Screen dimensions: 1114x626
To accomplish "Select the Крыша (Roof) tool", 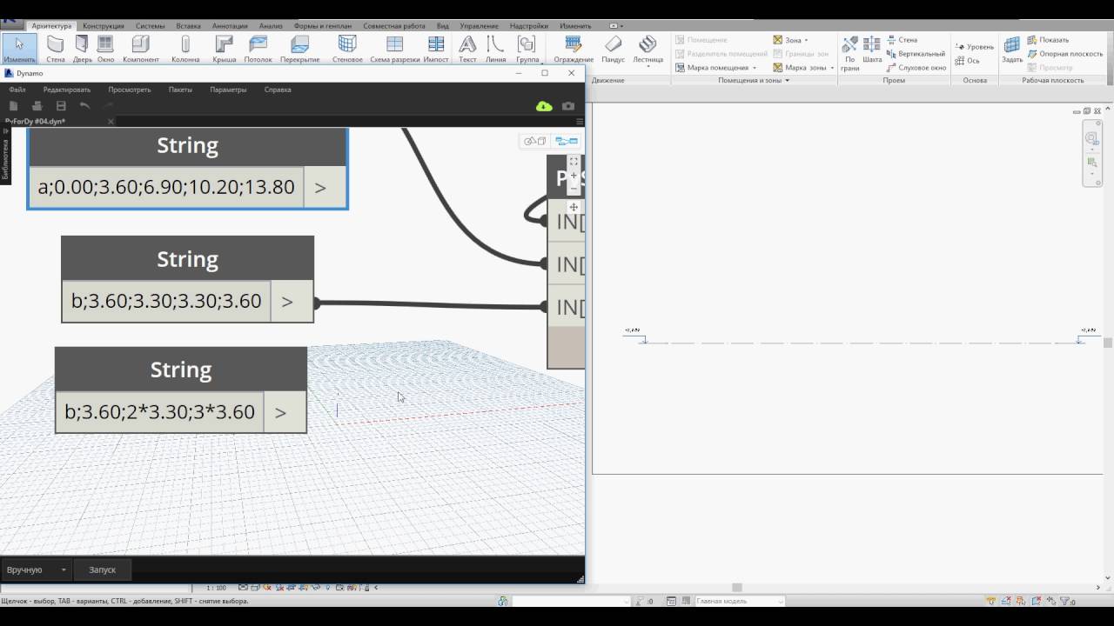I will click(x=224, y=49).
